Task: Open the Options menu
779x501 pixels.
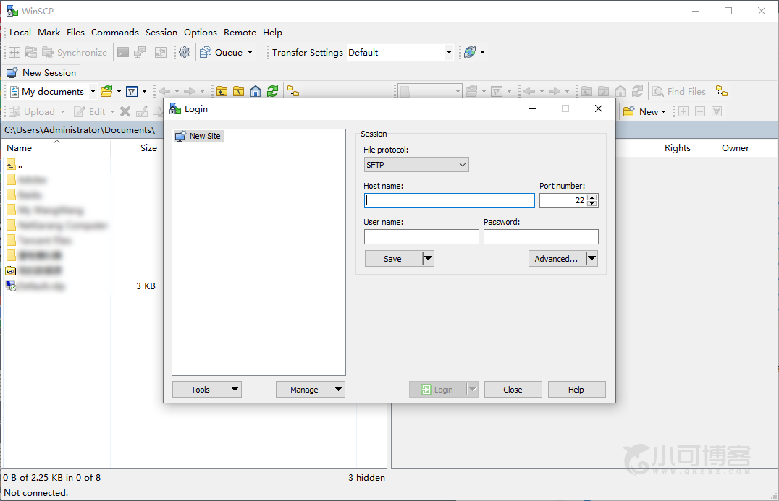Action: (201, 33)
